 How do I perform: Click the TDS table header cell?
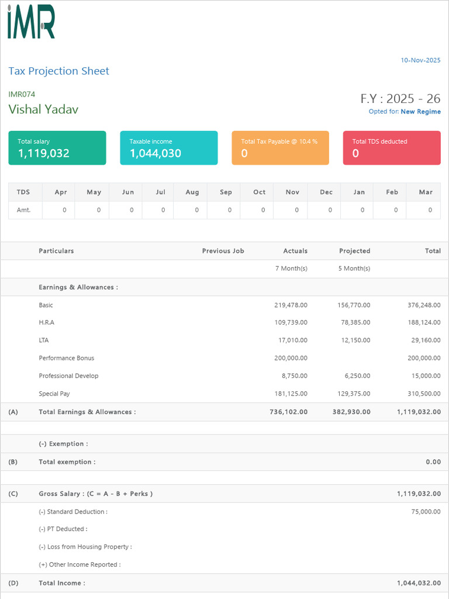coord(25,192)
